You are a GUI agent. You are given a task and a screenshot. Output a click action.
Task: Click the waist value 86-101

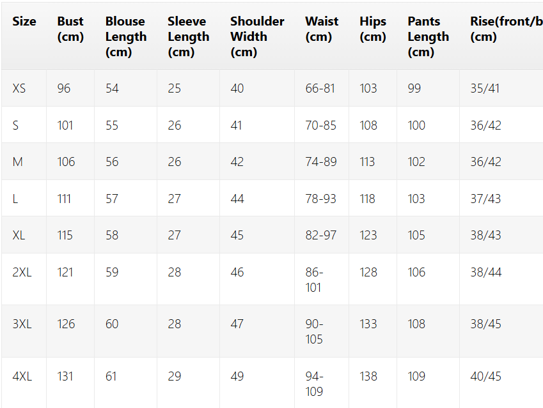pos(314,280)
